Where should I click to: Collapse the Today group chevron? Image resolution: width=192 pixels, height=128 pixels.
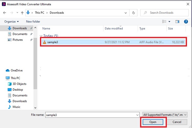41,36
